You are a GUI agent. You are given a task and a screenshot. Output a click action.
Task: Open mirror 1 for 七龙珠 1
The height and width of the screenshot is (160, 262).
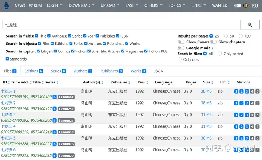pos(236,91)
